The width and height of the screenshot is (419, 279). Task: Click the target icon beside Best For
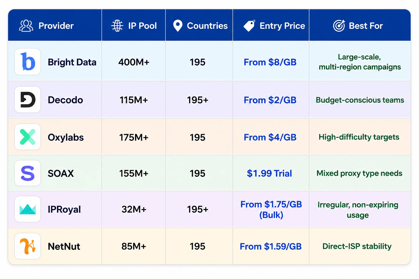339,26
